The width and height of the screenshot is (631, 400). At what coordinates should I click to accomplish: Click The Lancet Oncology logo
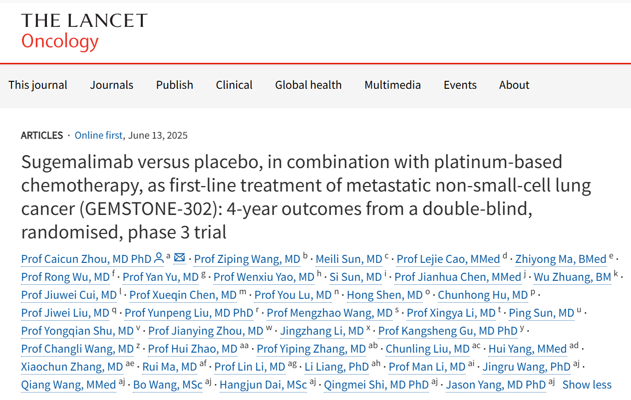84,31
